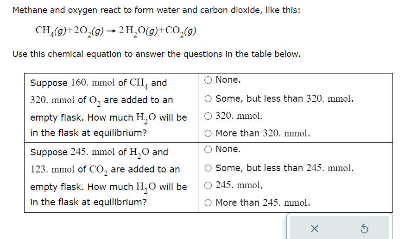Click the '320. mmol.' answer label text
The width and height of the screenshot is (411, 239).
[x=239, y=116]
